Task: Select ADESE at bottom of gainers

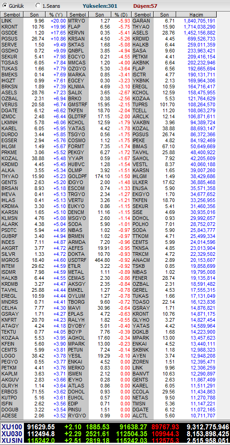Action: (x=9, y=416)
